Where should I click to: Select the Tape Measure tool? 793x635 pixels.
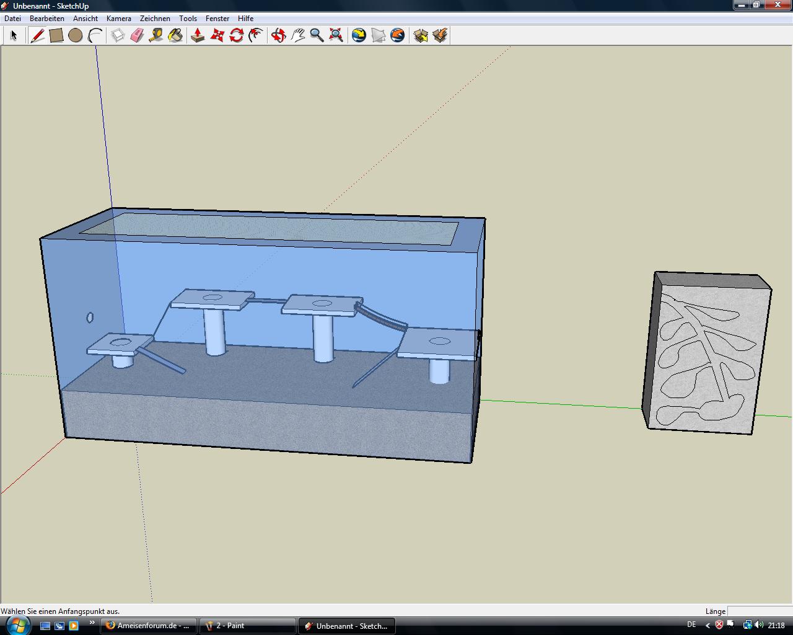[x=156, y=35]
